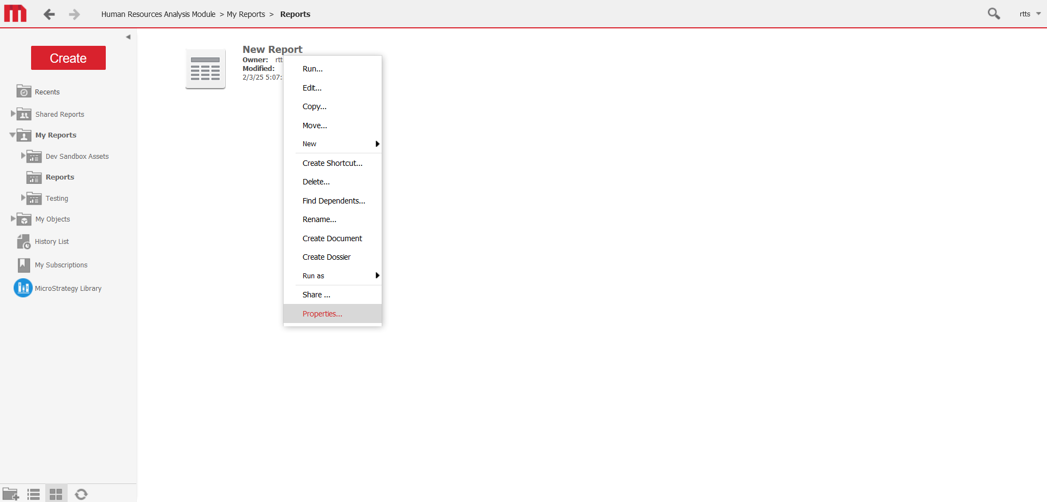Navigate back using the back arrow
Image resolution: width=1047 pixels, height=502 pixels.
[49, 15]
